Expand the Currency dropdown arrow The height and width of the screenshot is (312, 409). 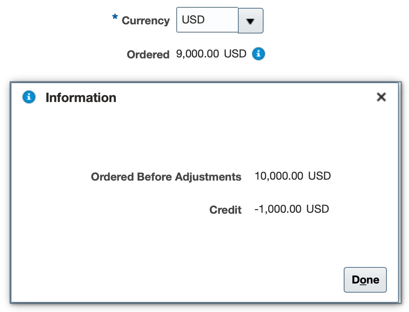tap(250, 21)
